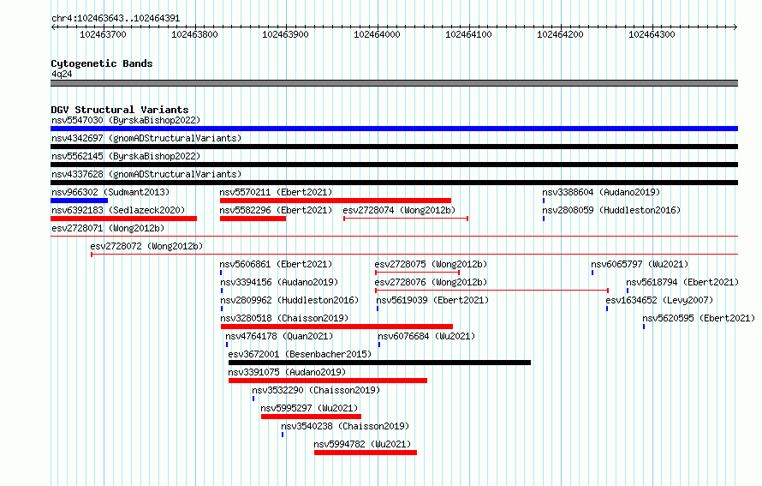The width and height of the screenshot is (762, 486).
Task: Select the red nsv3391075 variant bar
Action: [328, 381]
